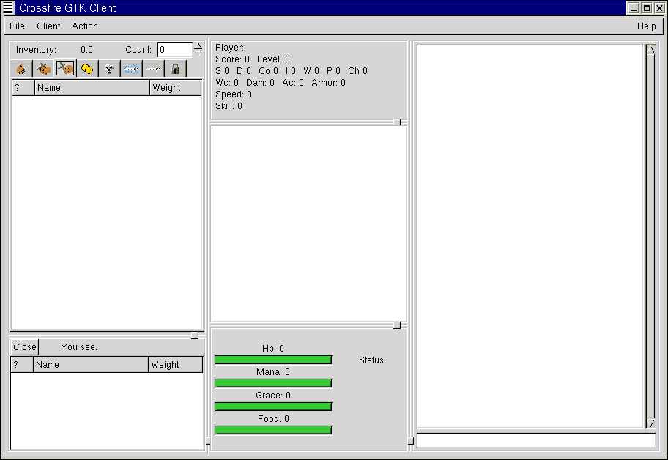Click the "You see:" label

point(79,347)
